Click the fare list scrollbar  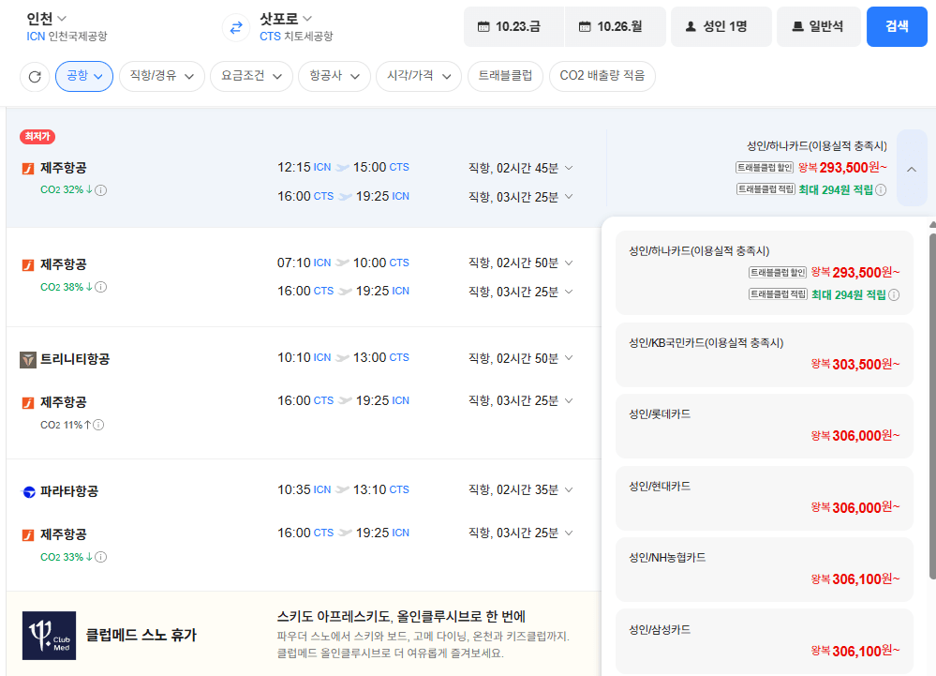(932, 406)
